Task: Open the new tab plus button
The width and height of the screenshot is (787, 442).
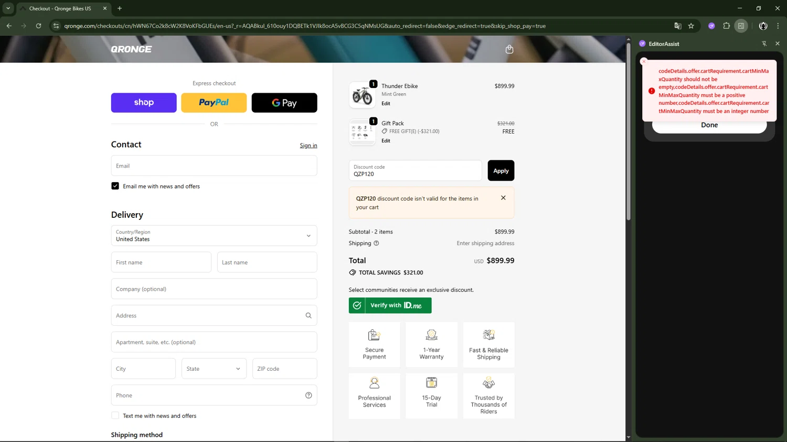Action: pos(120,8)
